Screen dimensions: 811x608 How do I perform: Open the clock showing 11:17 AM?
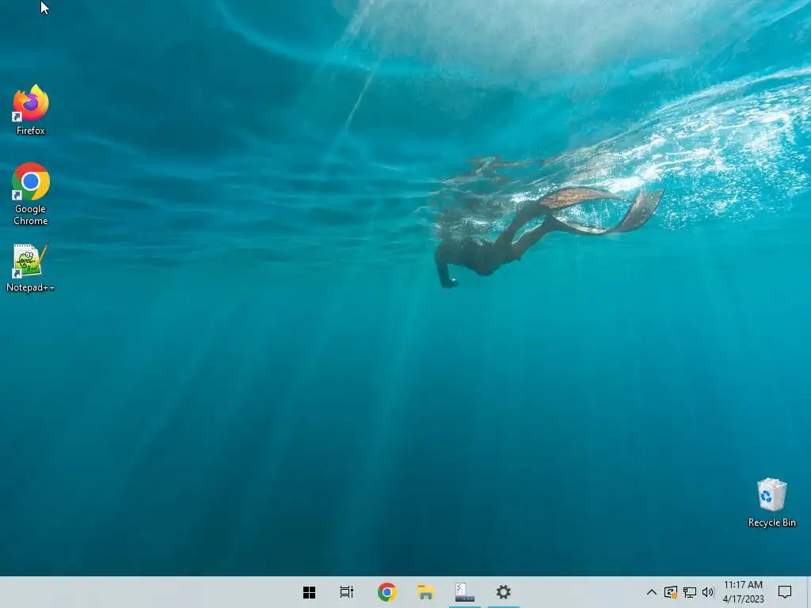pyautogui.click(x=743, y=592)
